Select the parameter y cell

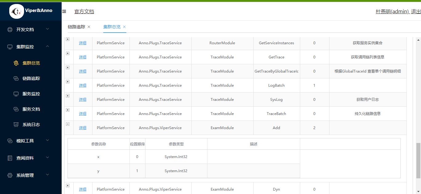(x=99, y=171)
